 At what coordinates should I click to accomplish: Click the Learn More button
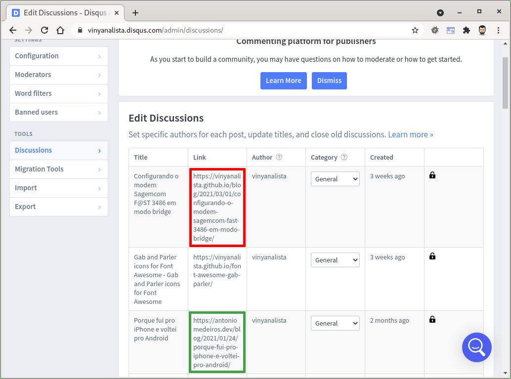click(x=284, y=81)
